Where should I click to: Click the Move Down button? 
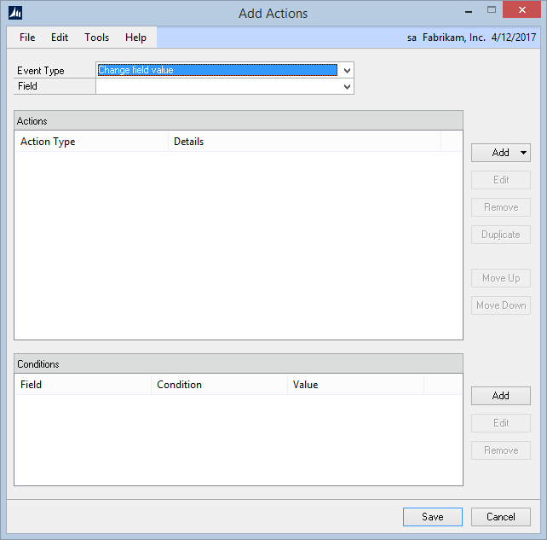tap(501, 305)
